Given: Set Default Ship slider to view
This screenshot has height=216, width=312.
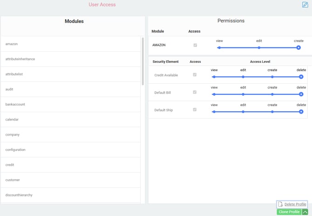Looking at the screenshot, I should pyautogui.click(x=214, y=112).
